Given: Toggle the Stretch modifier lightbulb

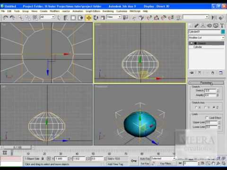Looking at the screenshot, I should (192, 43).
